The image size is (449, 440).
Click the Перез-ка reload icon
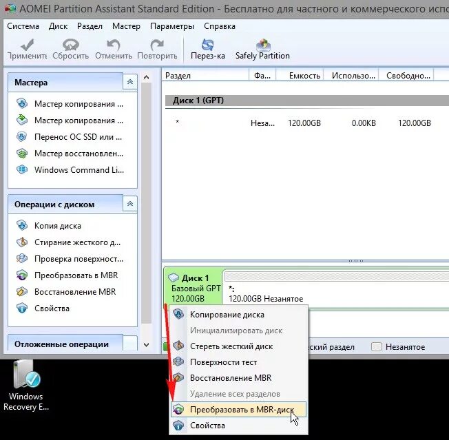207,45
